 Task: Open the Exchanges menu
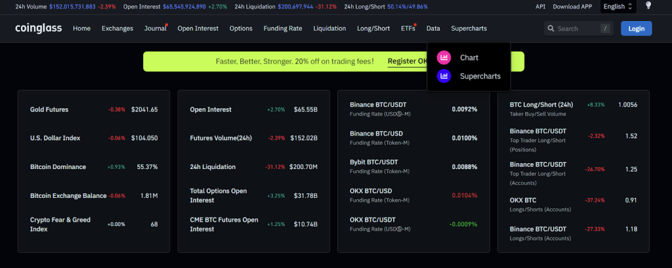(117, 28)
